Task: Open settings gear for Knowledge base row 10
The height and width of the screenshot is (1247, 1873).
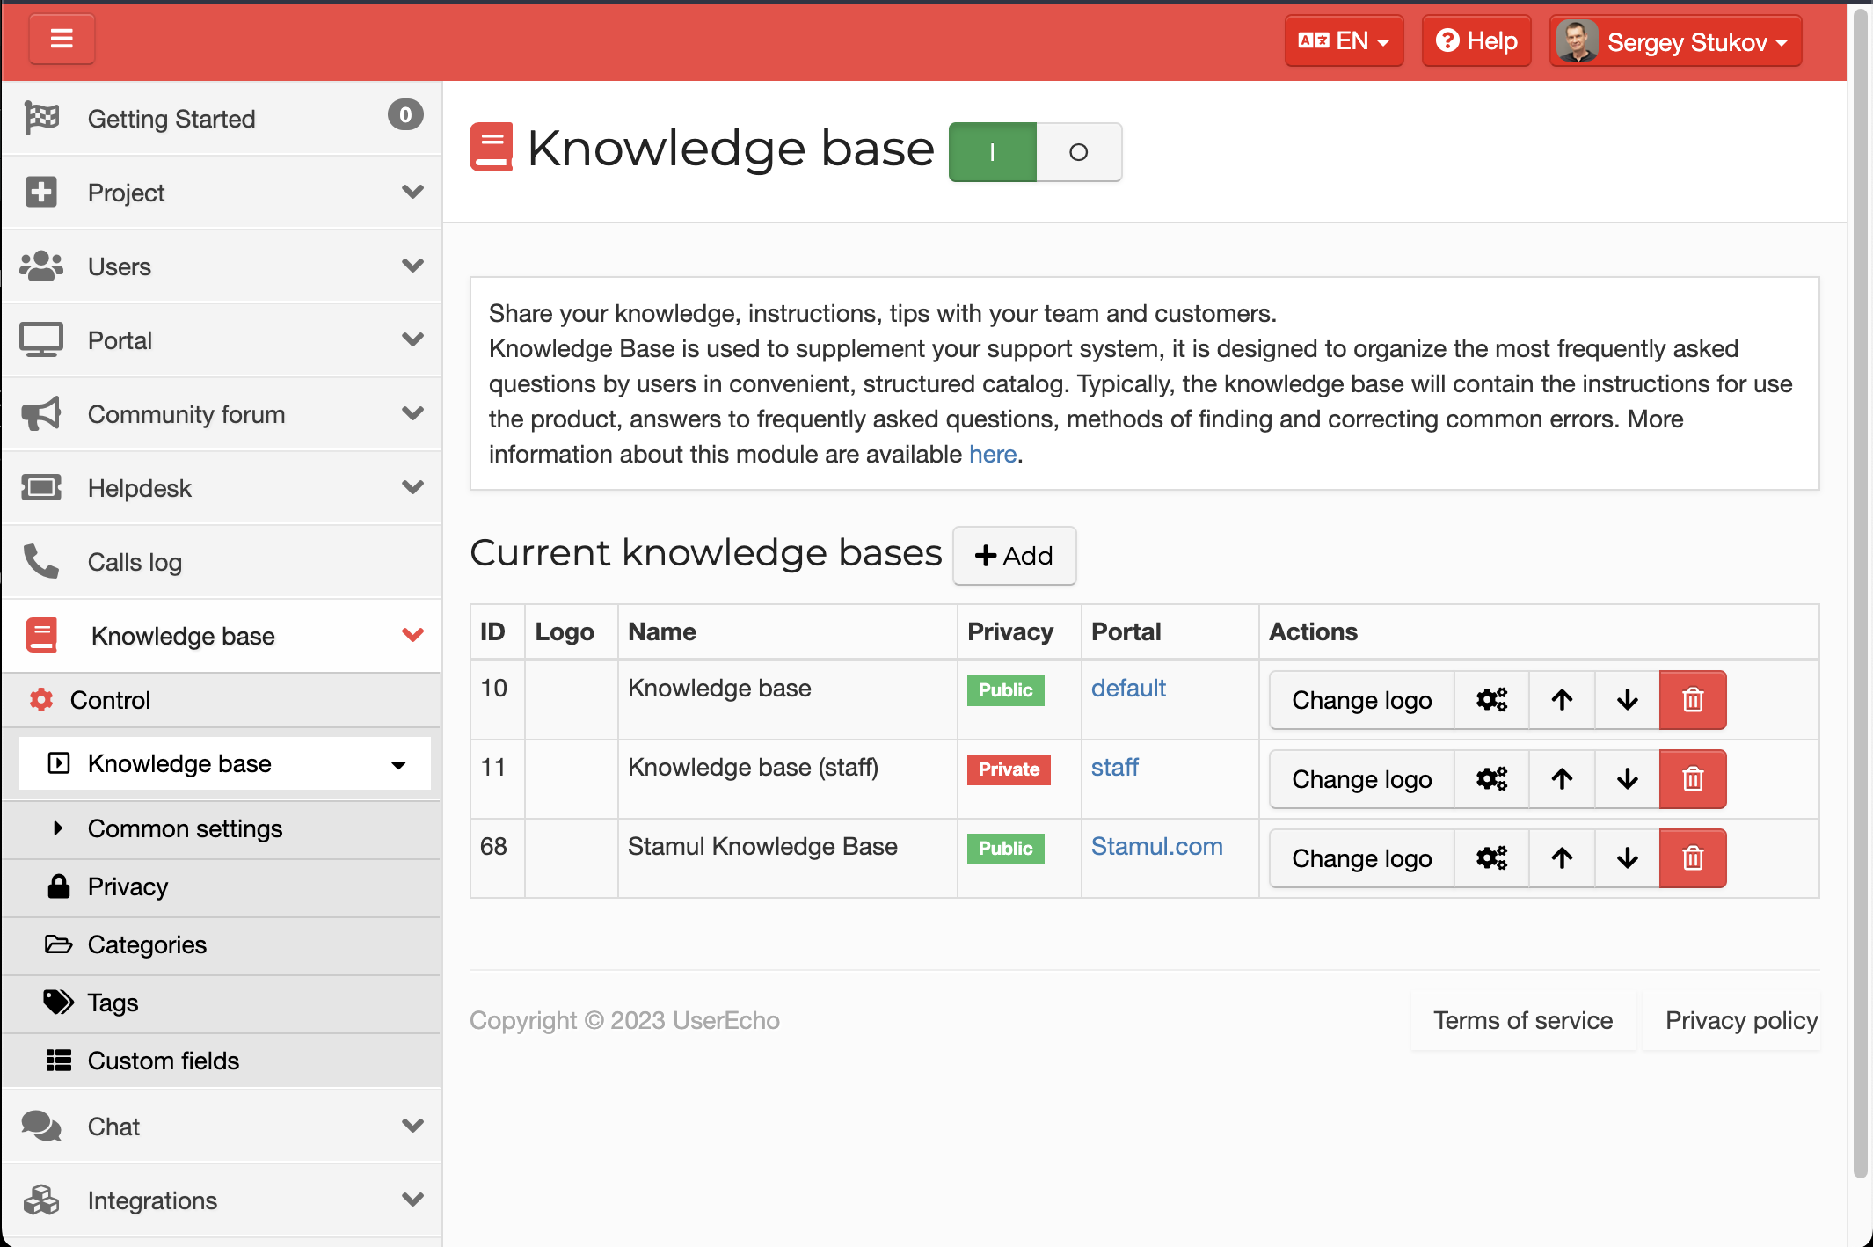Action: click(x=1491, y=700)
